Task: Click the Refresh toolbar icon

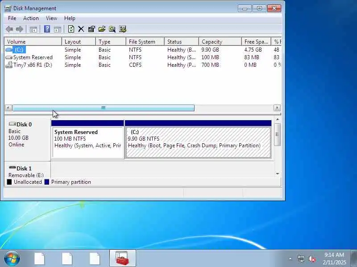Action: click(x=71, y=29)
